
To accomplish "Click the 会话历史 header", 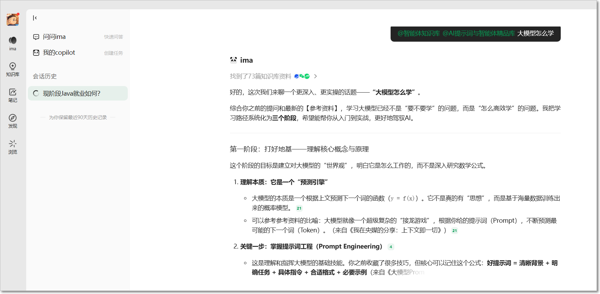I will tap(45, 76).
